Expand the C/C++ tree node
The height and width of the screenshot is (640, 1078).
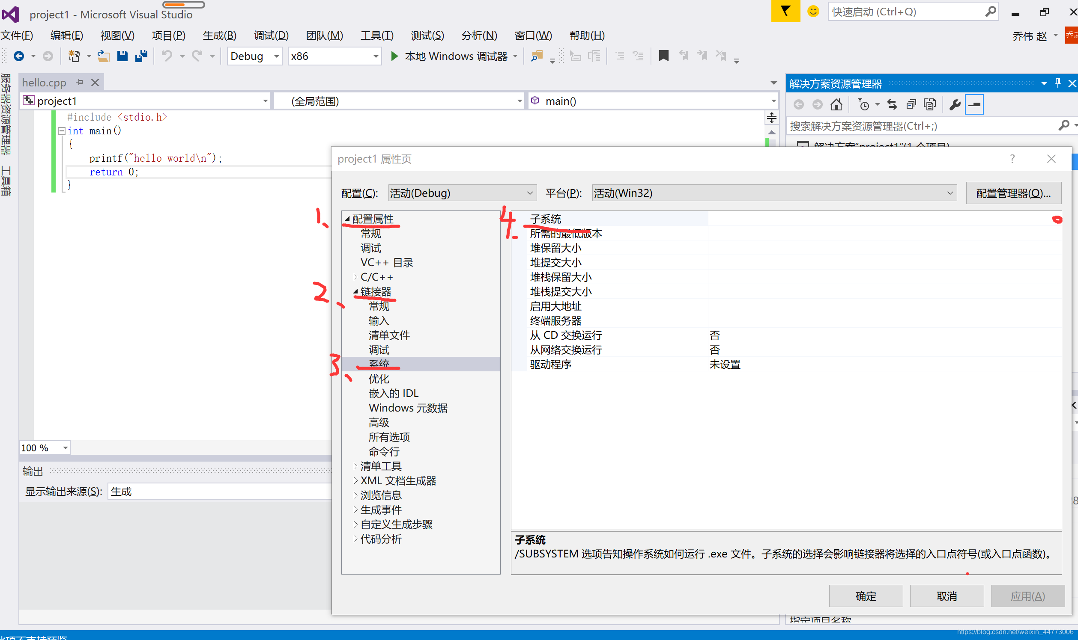(x=355, y=277)
